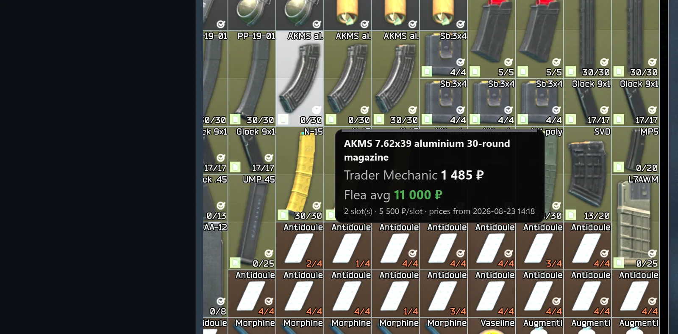678x334 pixels.
Task: Click the checkmark on highlighted AKMS 0/30 magazine
Action: (317, 110)
